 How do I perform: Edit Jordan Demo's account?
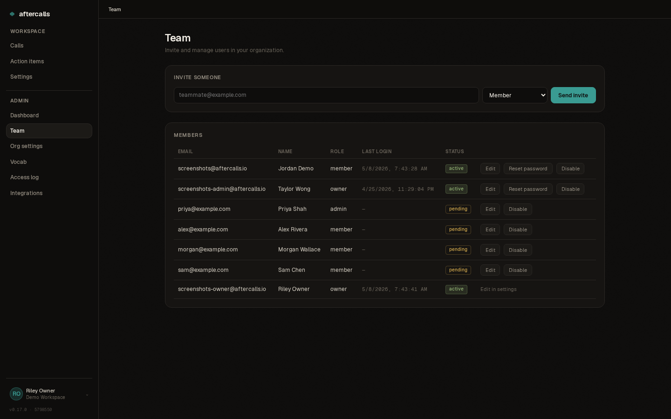pos(490,169)
